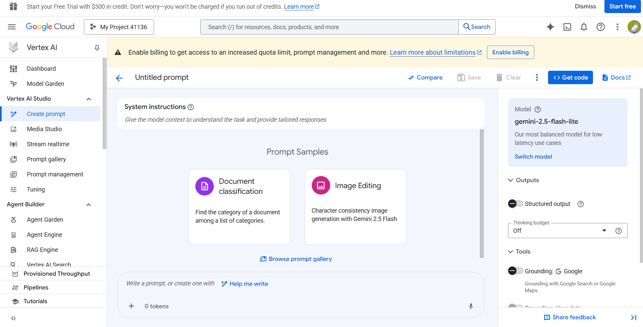Enable Grounding with Google switch
Image resolution: width=643 pixels, height=327 pixels.
coord(515,271)
